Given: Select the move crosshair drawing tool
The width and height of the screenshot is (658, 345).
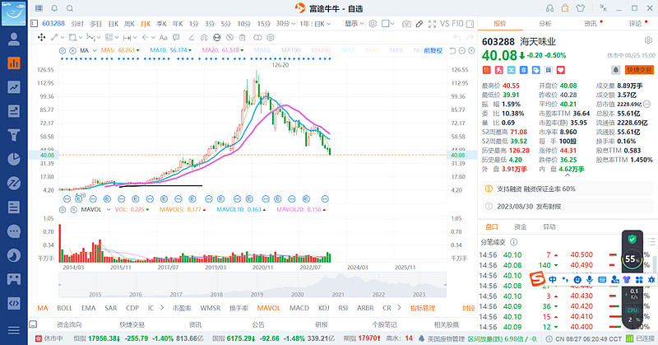Looking at the screenshot, I should click(x=42, y=37).
